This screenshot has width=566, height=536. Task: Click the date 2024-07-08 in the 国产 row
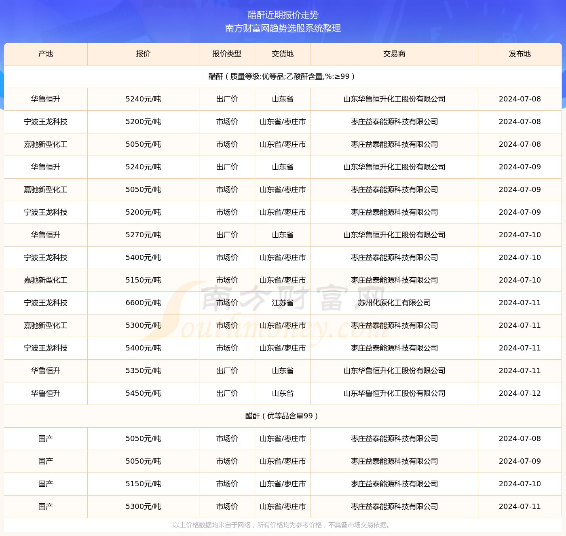(520, 439)
